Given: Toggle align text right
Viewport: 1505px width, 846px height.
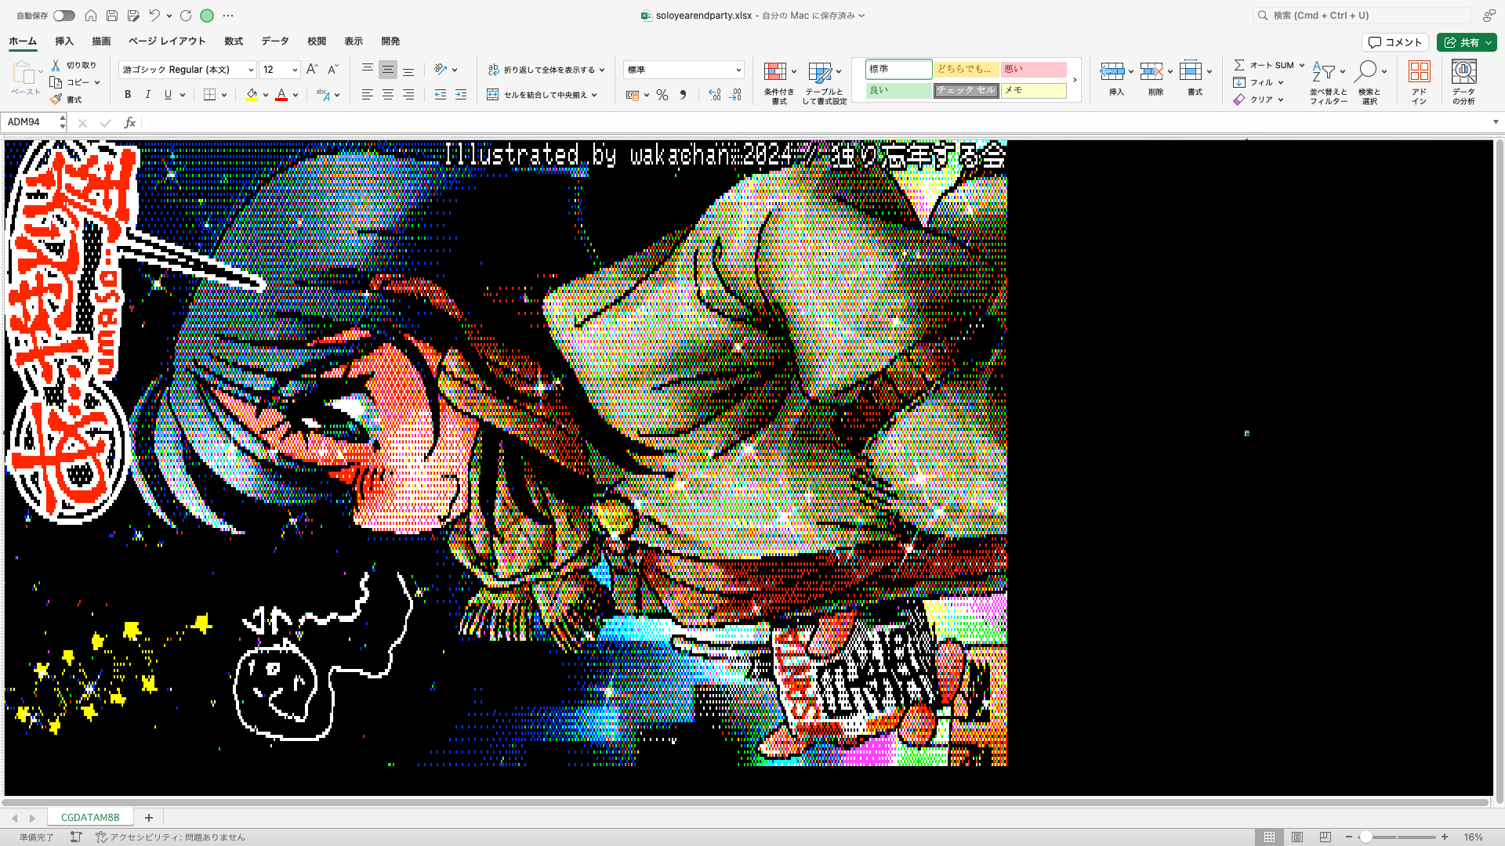Looking at the screenshot, I should coord(408,95).
